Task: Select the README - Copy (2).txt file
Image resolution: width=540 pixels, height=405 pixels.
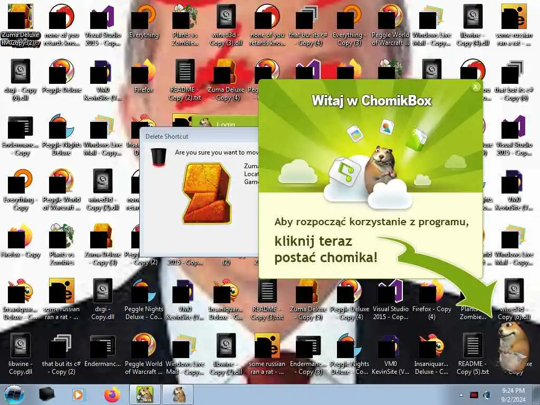Action: [x=185, y=80]
